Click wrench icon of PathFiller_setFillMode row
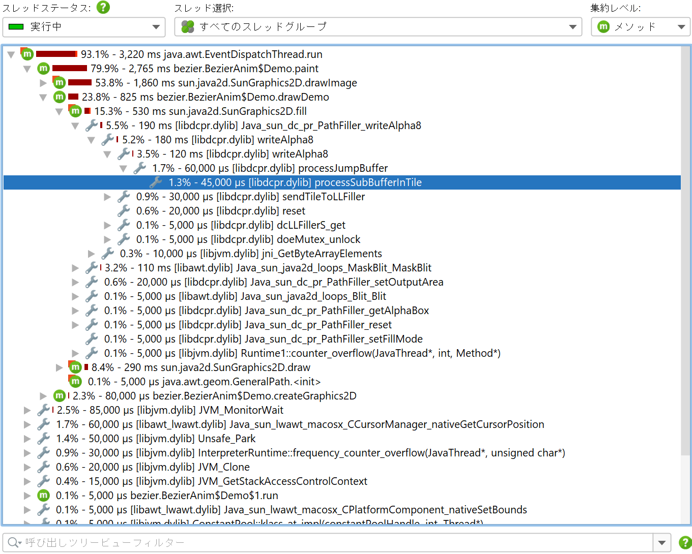 click(x=92, y=338)
